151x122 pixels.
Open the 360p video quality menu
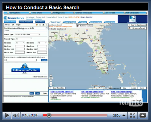(119, 116)
